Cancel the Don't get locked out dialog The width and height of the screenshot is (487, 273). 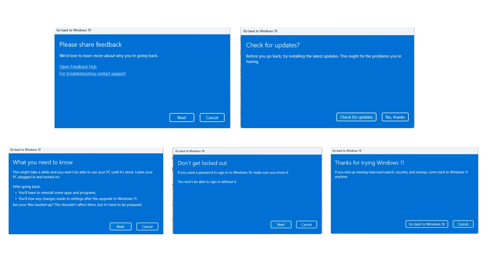click(x=306, y=224)
